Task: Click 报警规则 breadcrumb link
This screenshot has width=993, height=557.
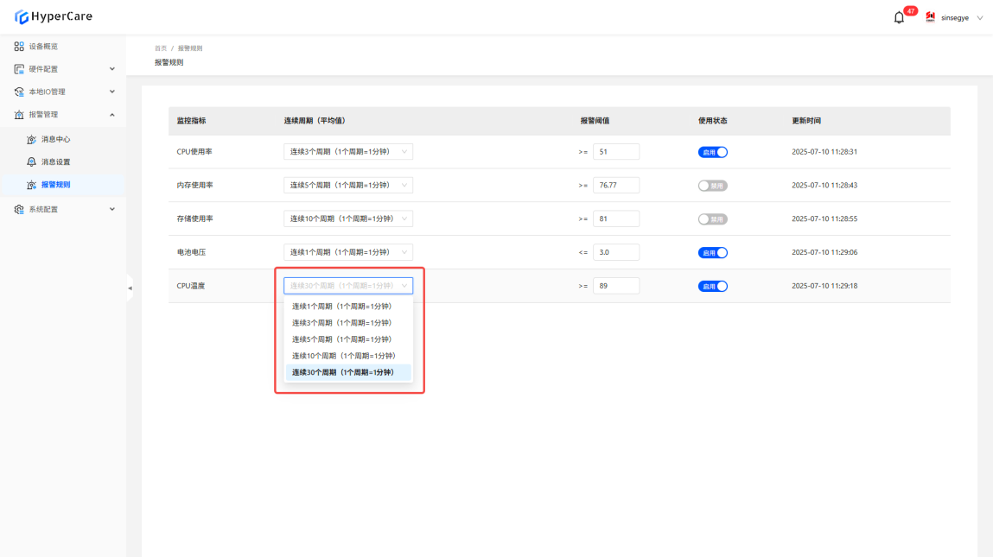Action: coord(190,48)
